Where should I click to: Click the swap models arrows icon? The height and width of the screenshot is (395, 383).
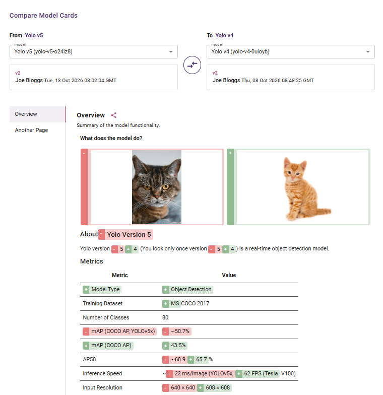tap(193, 65)
